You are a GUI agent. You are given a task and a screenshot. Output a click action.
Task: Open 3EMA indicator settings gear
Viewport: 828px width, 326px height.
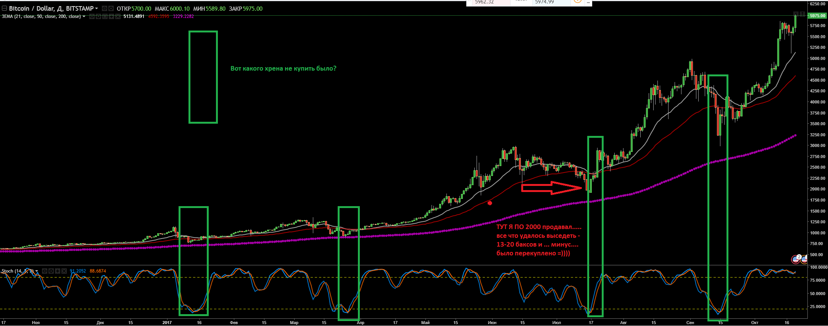98,16
